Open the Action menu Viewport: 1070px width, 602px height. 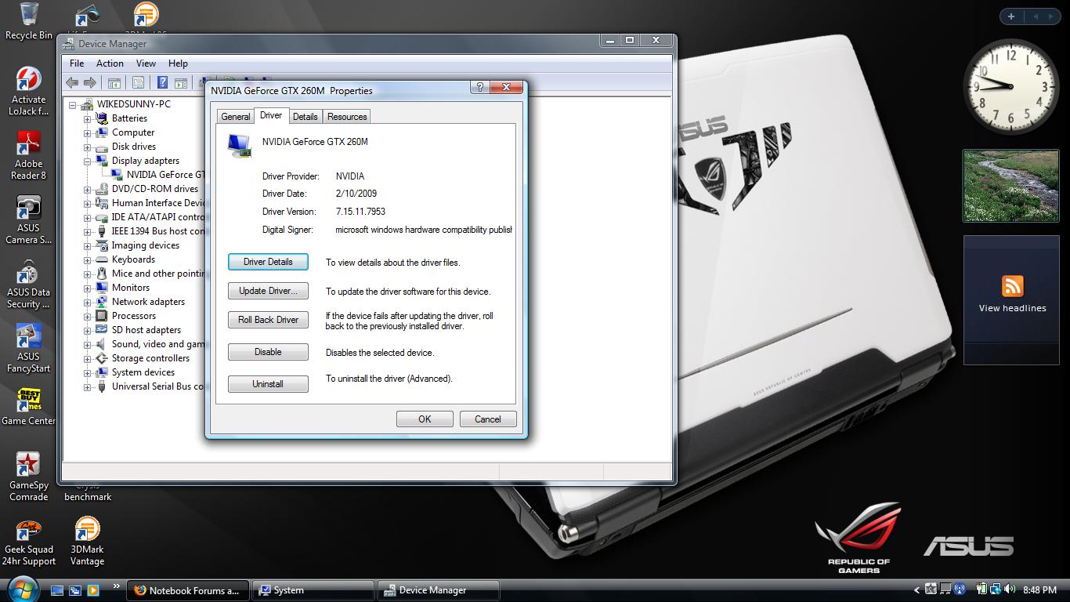coord(110,63)
